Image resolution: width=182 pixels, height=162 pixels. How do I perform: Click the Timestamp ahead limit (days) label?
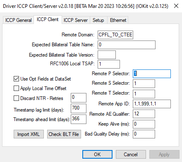42,119
